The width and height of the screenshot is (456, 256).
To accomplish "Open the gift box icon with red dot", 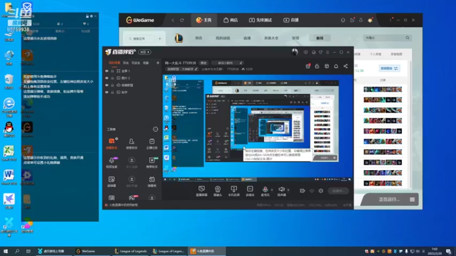I will pyautogui.click(x=308, y=66).
